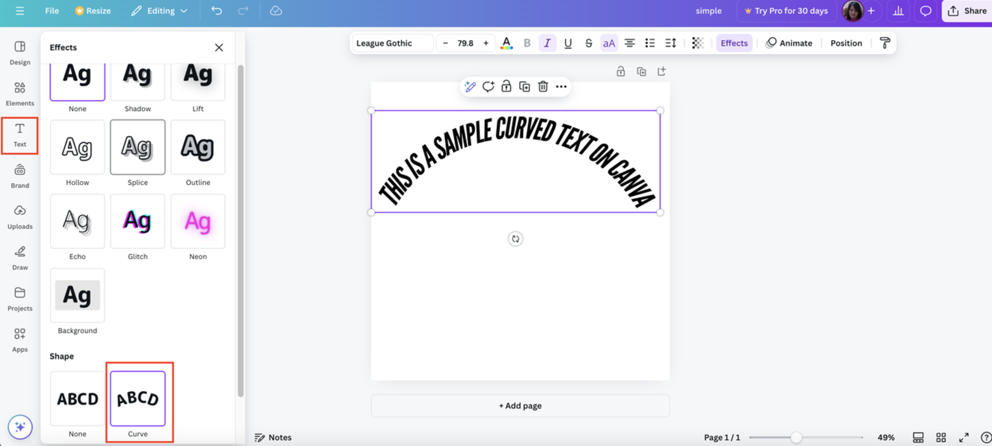Screen dimensions: 992x446
Task: Adjust the zoom slider
Action: 795,437
